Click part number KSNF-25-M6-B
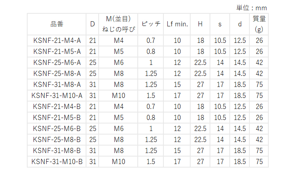This screenshot has width=296, height=177. [x=57, y=129]
